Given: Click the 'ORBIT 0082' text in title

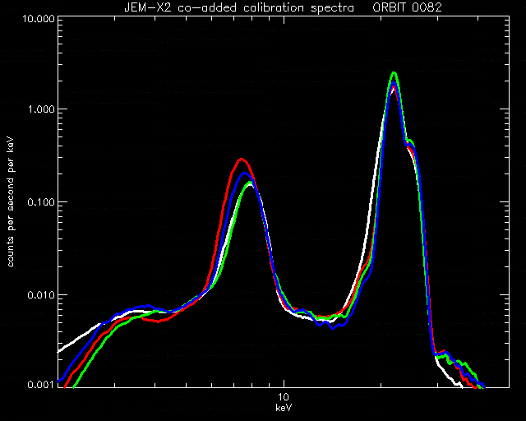Looking at the screenshot, I should point(408,7).
